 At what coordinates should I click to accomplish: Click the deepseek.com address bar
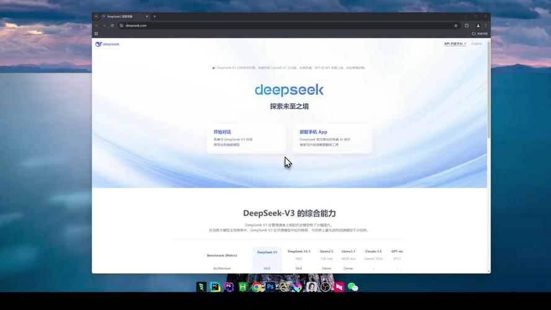point(288,25)
